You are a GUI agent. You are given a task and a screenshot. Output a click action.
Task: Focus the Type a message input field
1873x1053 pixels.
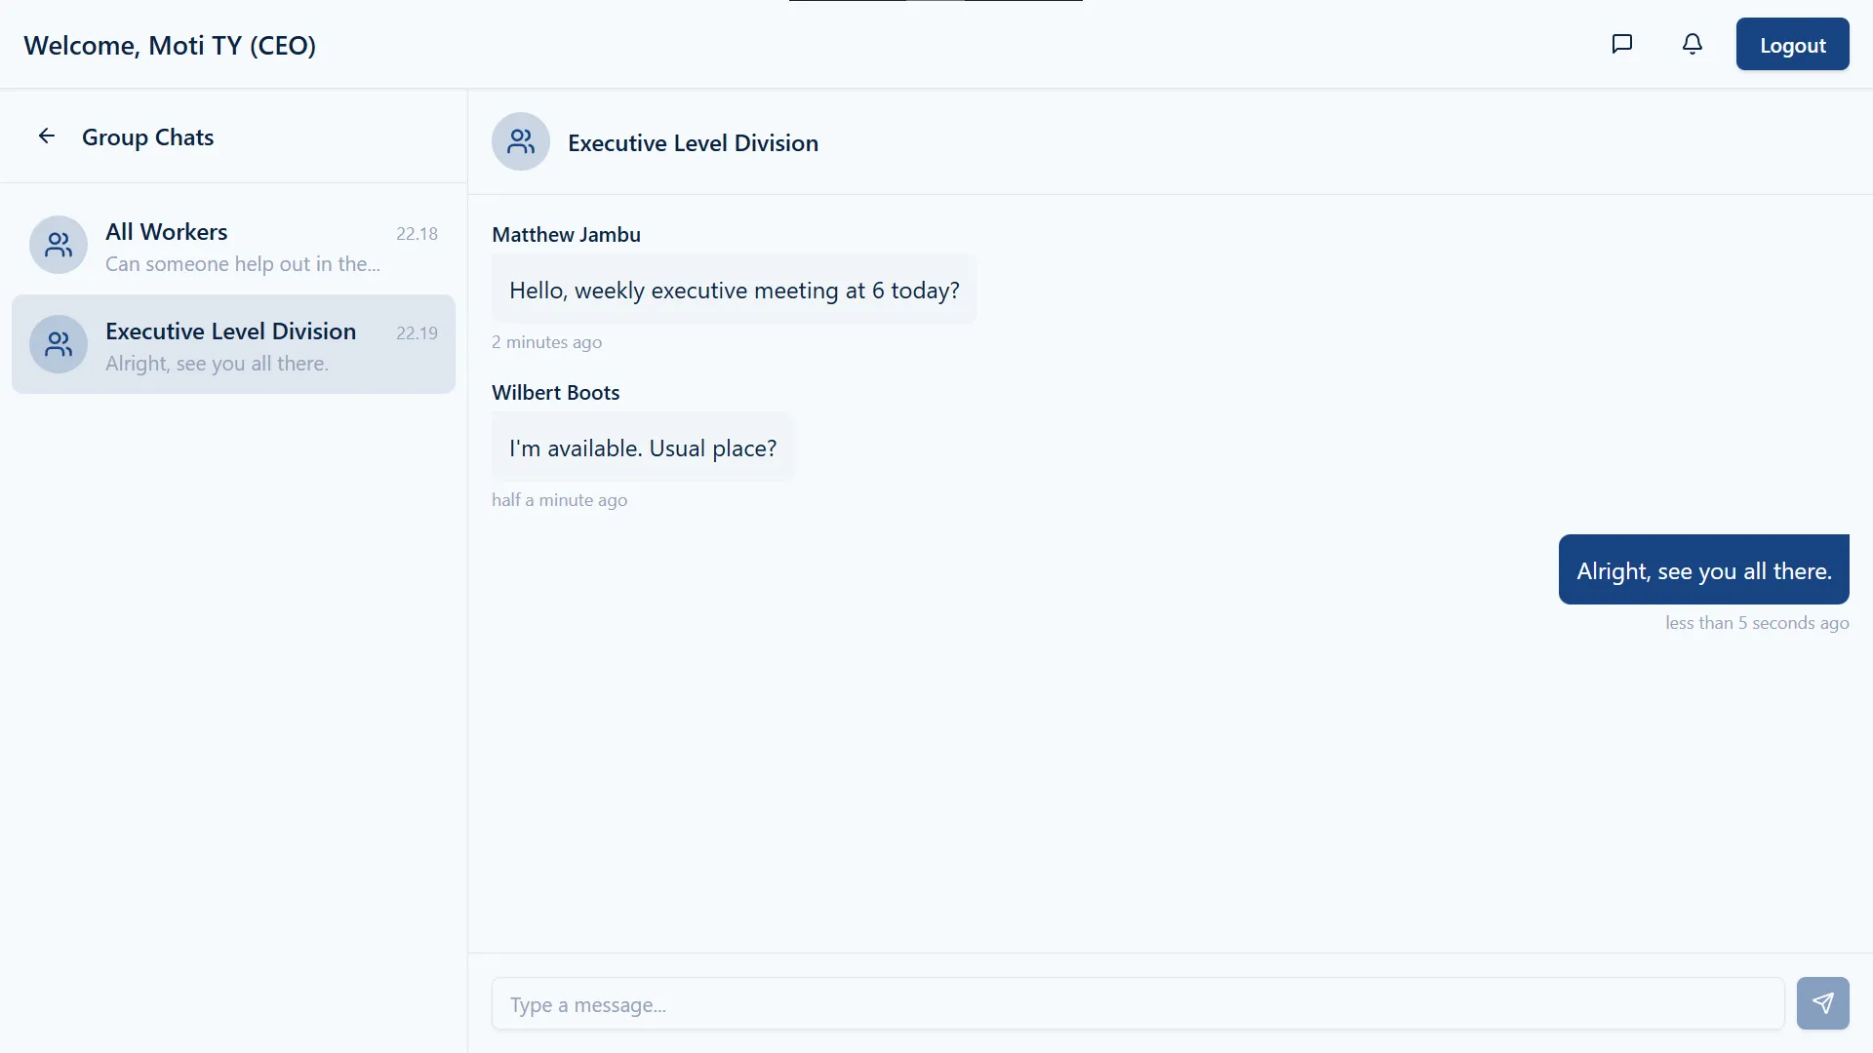point(1137,1004)
